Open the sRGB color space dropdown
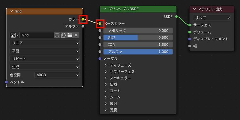This screenshot has height=120, width=240. coord(57,75)
